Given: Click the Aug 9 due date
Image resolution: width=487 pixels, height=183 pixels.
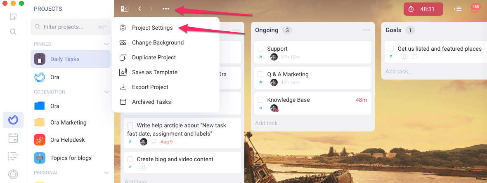Looking at the screenshot, I should coord(166,142).
